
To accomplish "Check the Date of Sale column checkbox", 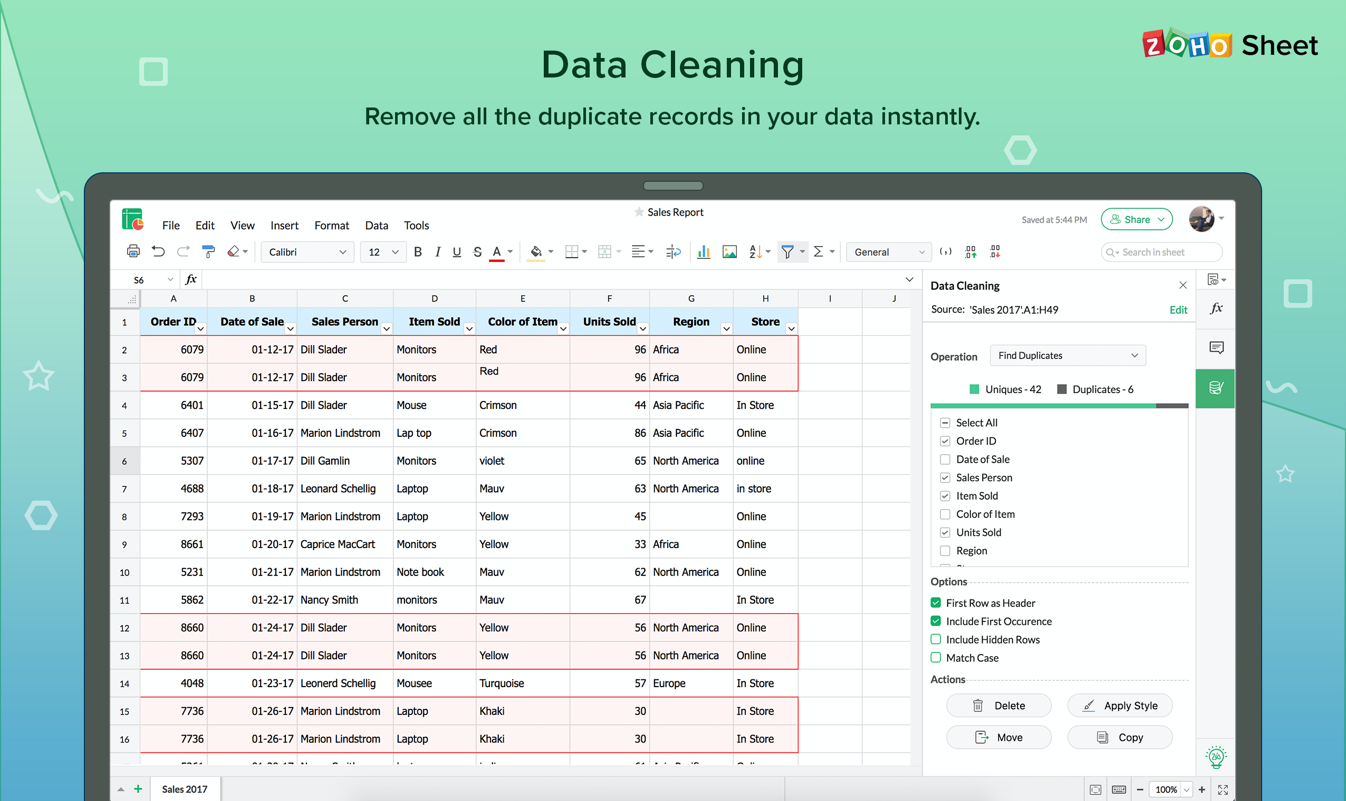I will pyautogui.click(x=945, y=460).
